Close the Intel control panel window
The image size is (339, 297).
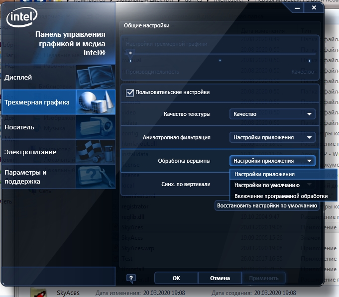click(x=314, y=8)
